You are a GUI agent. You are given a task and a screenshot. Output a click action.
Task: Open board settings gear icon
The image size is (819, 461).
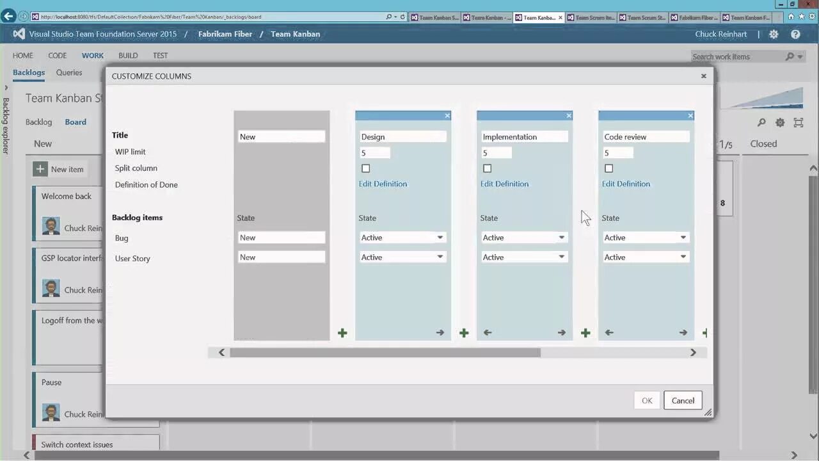pyautogui.click(x=780, y=122)
